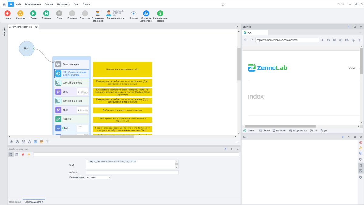Select note Чистим куки, открываем сайт

coord(122,69)
